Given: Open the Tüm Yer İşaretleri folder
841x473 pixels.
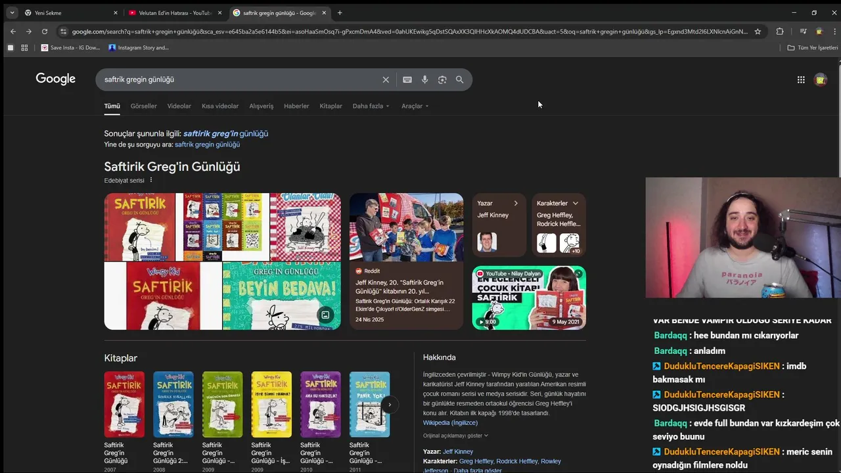Looking at the screenshot, I should pos(813,47).
